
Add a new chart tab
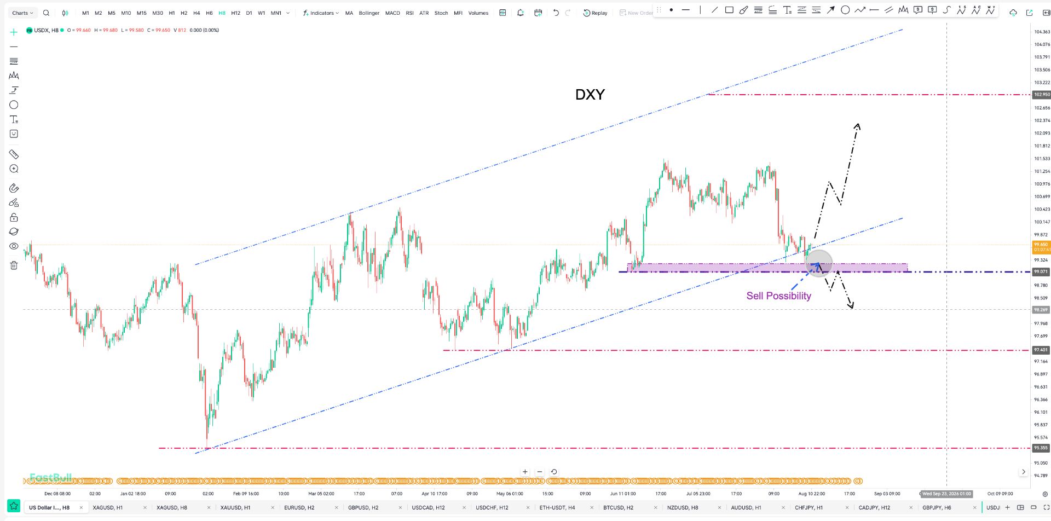point(1007,507)
